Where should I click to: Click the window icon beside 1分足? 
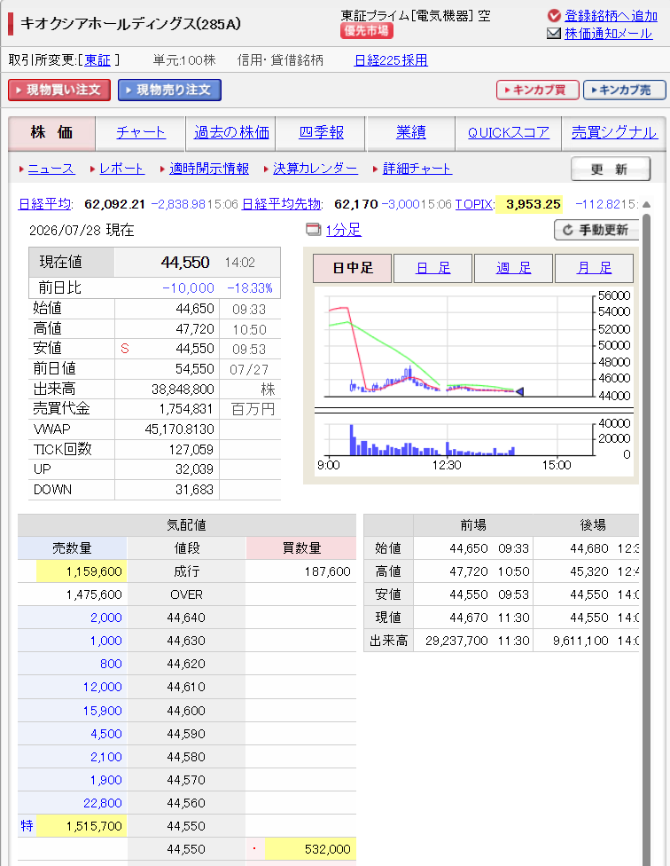313,229
